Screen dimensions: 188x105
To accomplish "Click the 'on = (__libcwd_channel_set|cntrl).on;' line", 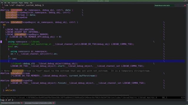I will pos(34,54).
